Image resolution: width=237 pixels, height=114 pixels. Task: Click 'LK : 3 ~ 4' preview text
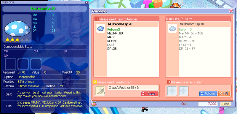click(x=185, y=45)
